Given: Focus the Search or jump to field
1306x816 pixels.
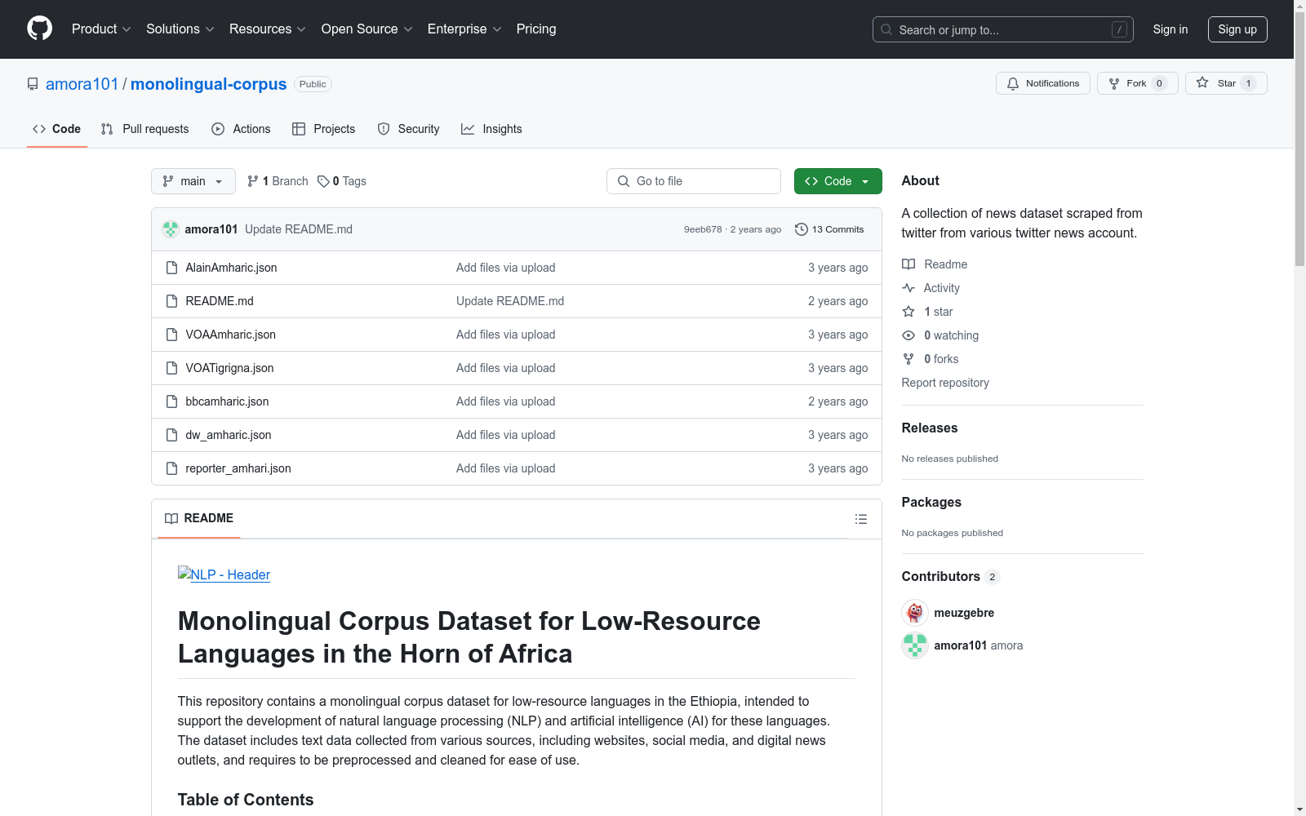Looking at the screenshot, I should click(x=1003, y=29).
